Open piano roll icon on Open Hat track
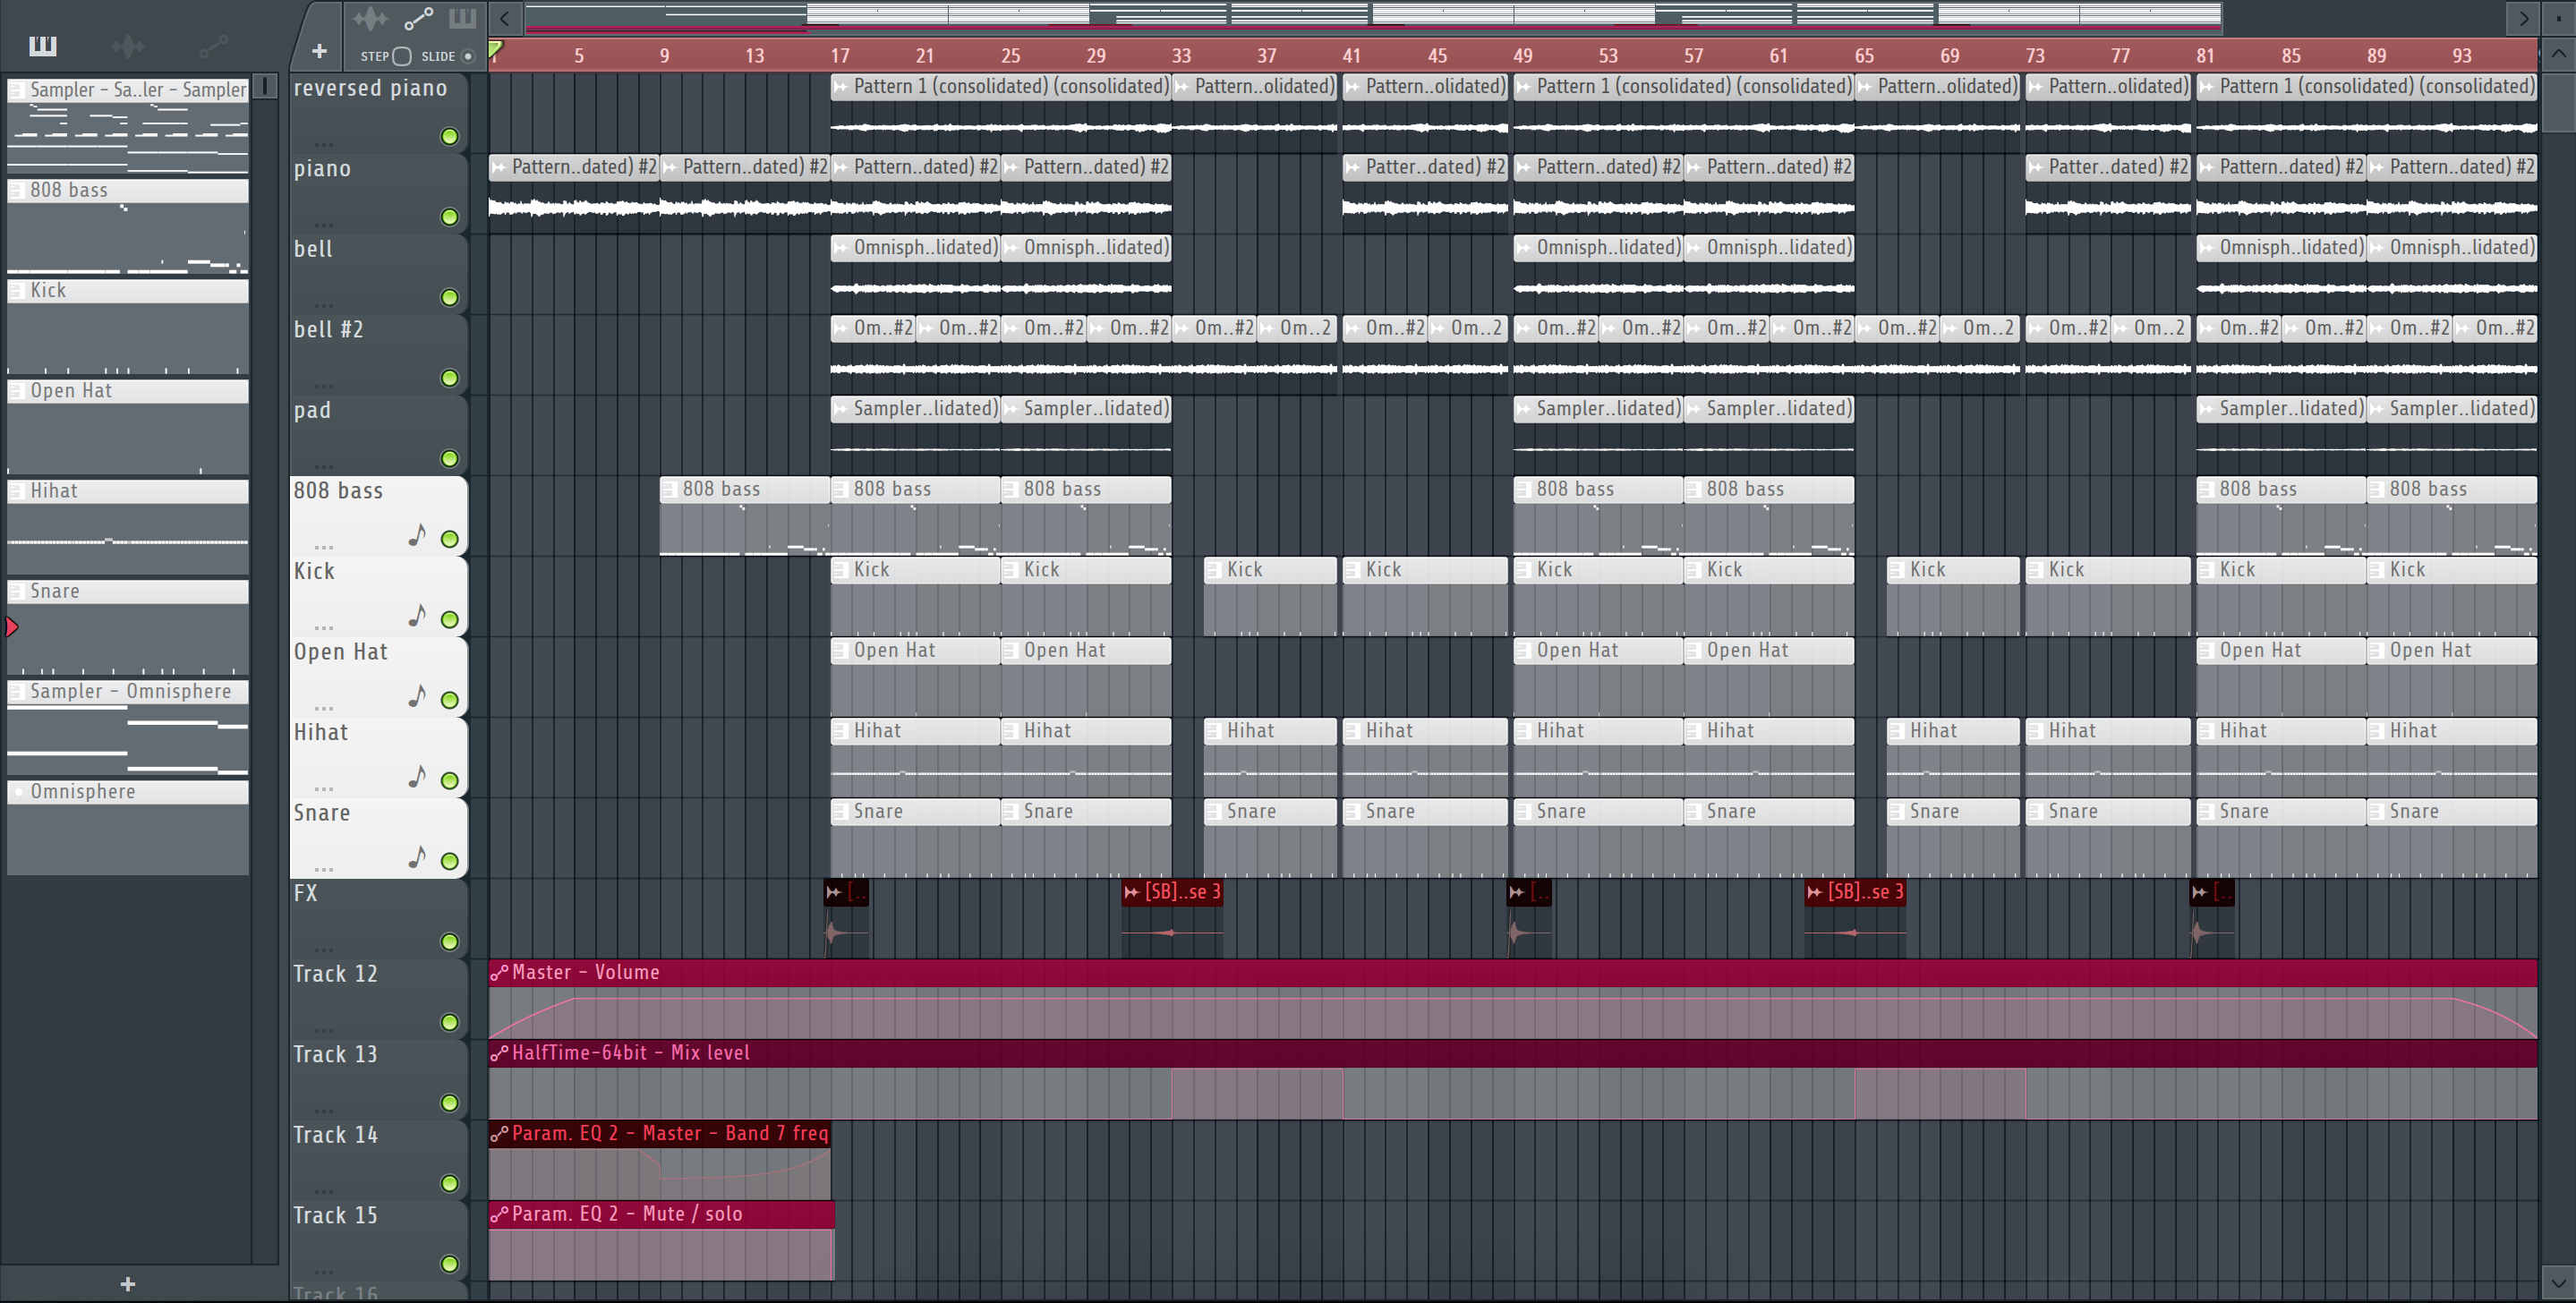2576x1303 pixels. coord(417,696)
